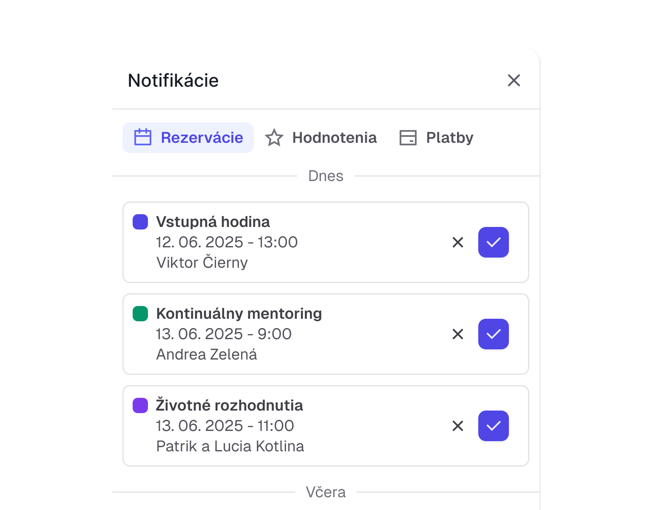Select the calendar icon next to Rezervácie
653x510 pixels.
click(x=142, y=137)
